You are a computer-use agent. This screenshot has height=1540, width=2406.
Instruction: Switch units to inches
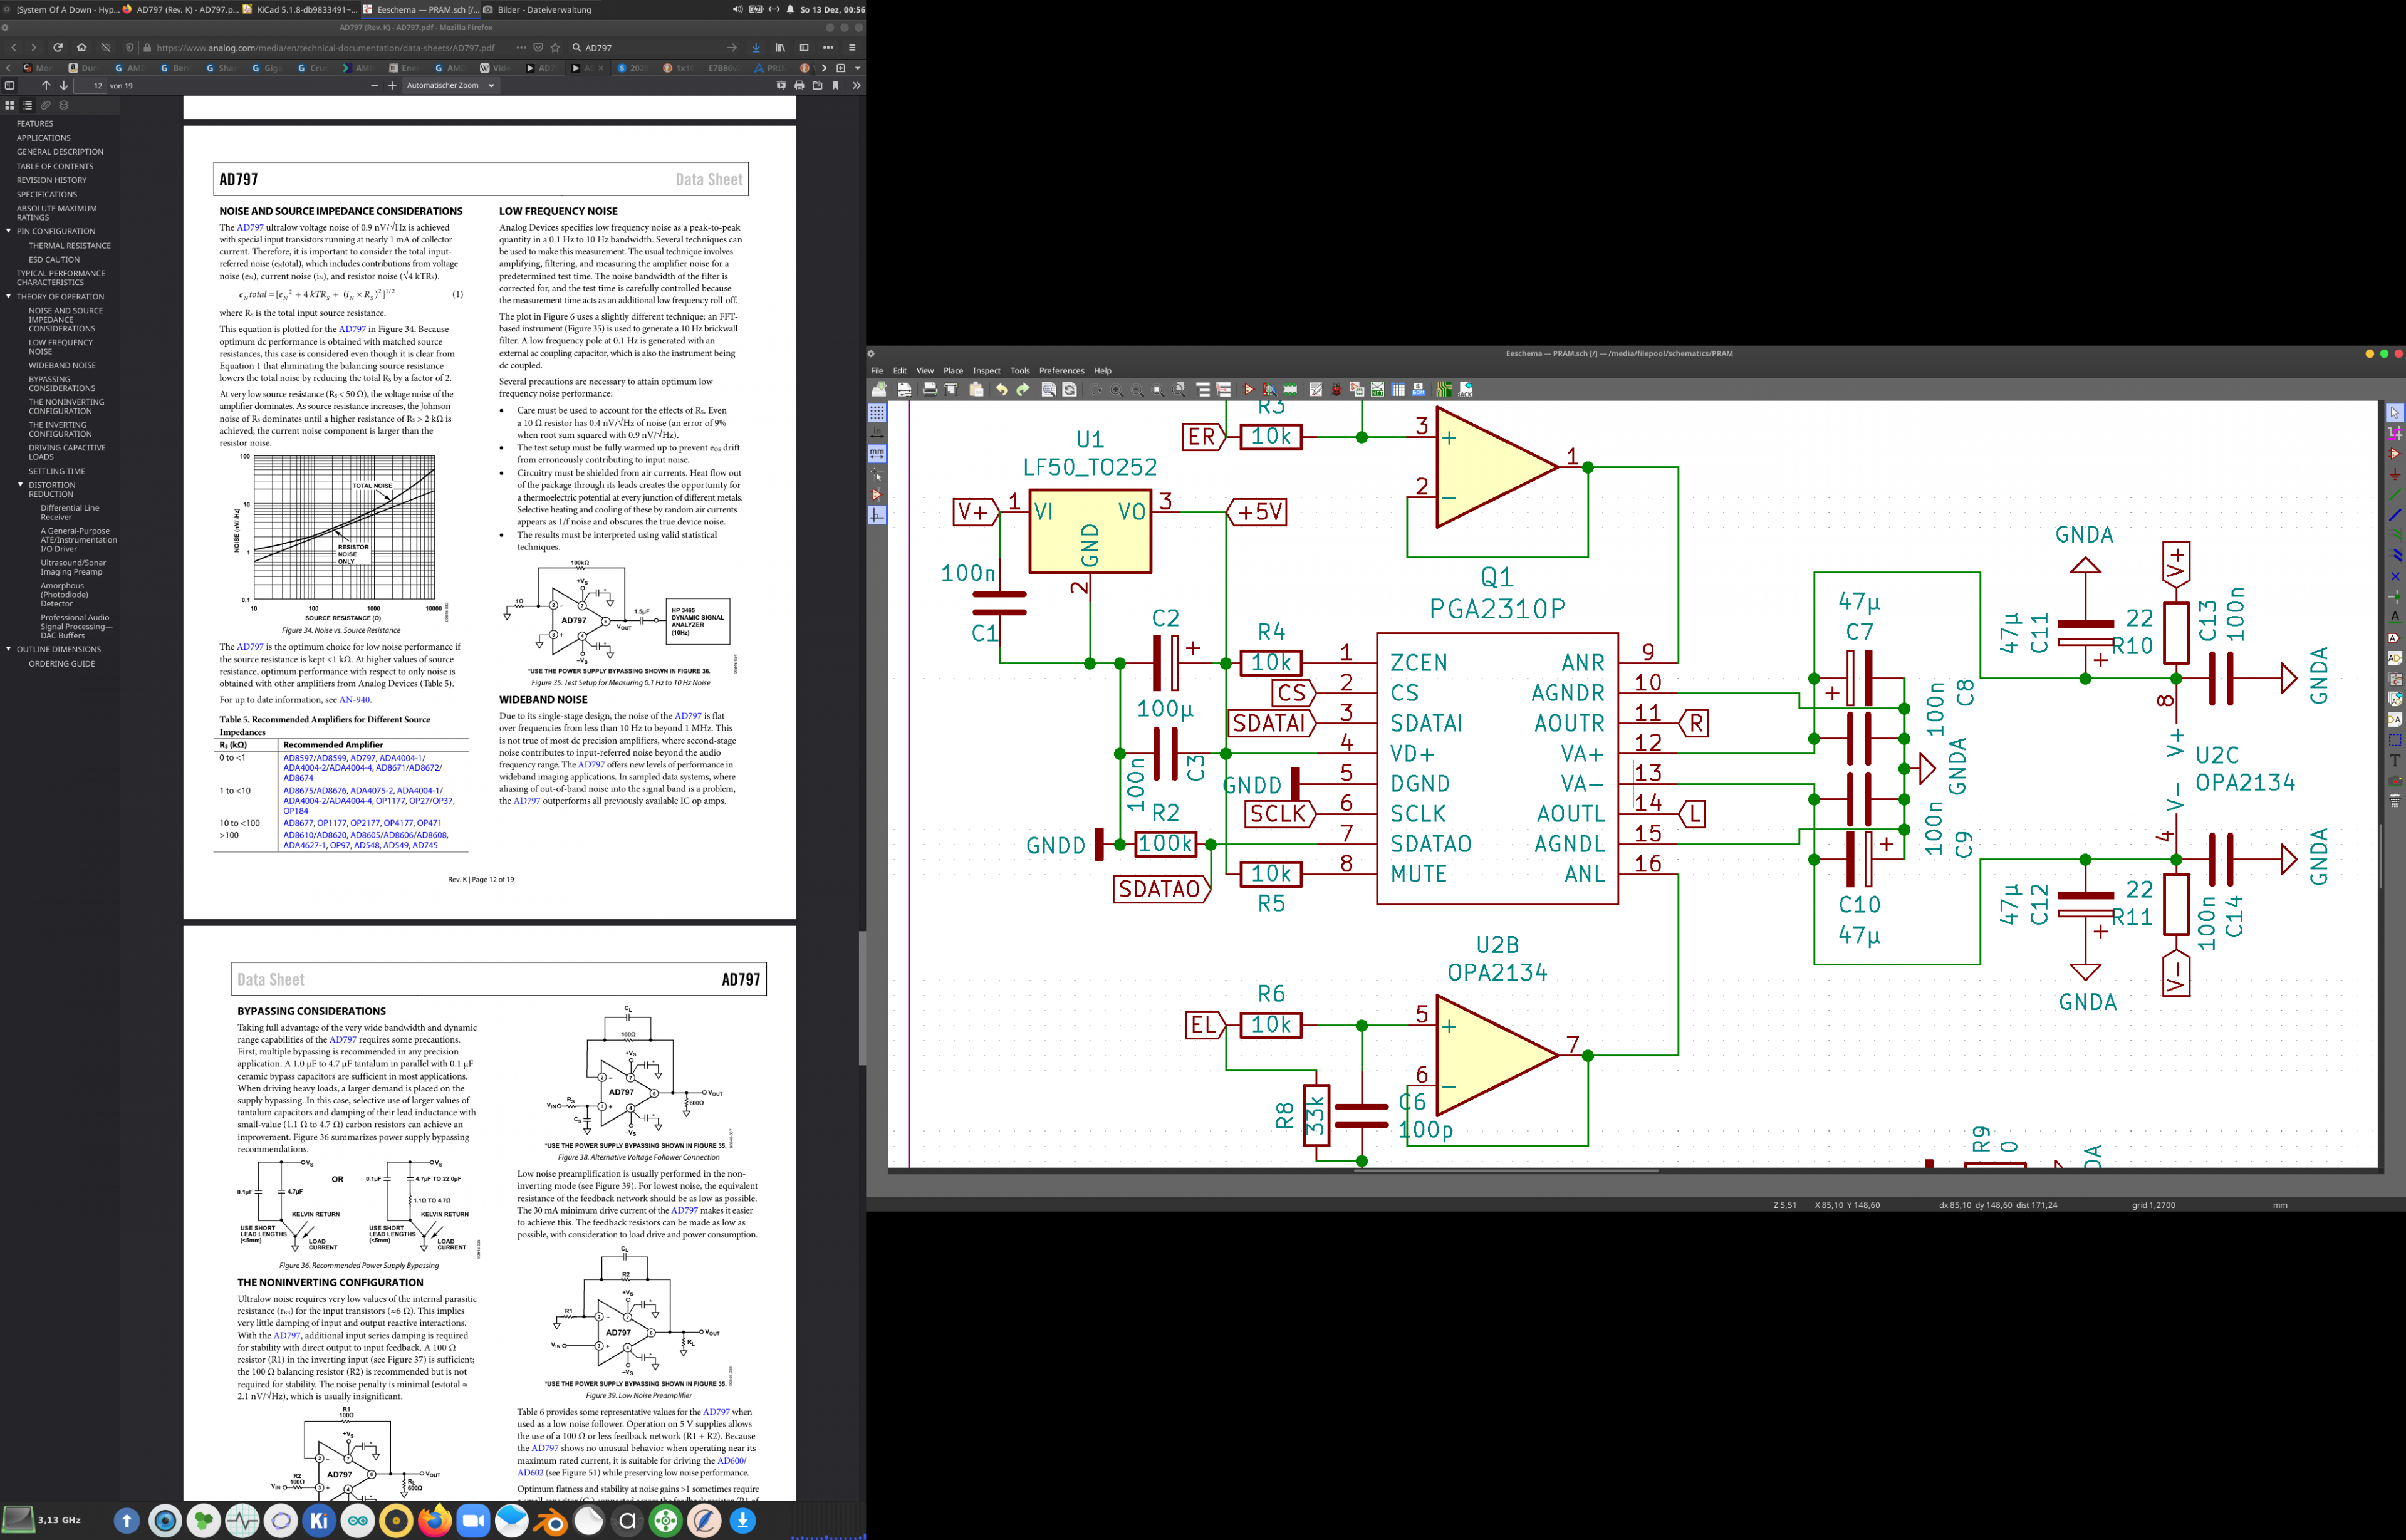coord(877,433)
